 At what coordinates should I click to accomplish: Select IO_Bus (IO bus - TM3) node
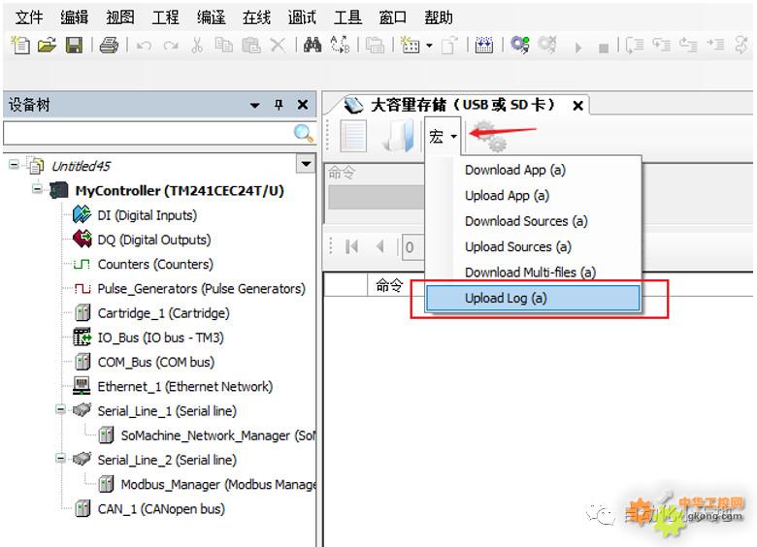tap(160, 338)
